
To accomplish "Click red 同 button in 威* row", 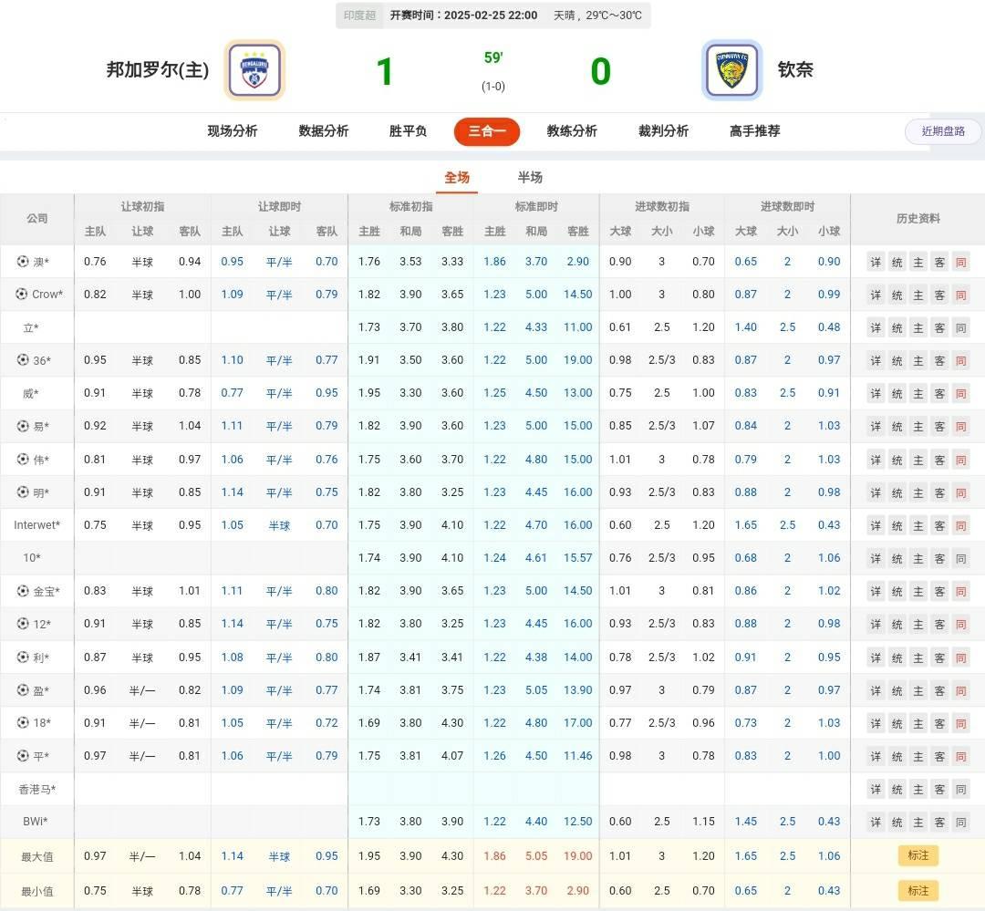I will [x=961, y=394].
